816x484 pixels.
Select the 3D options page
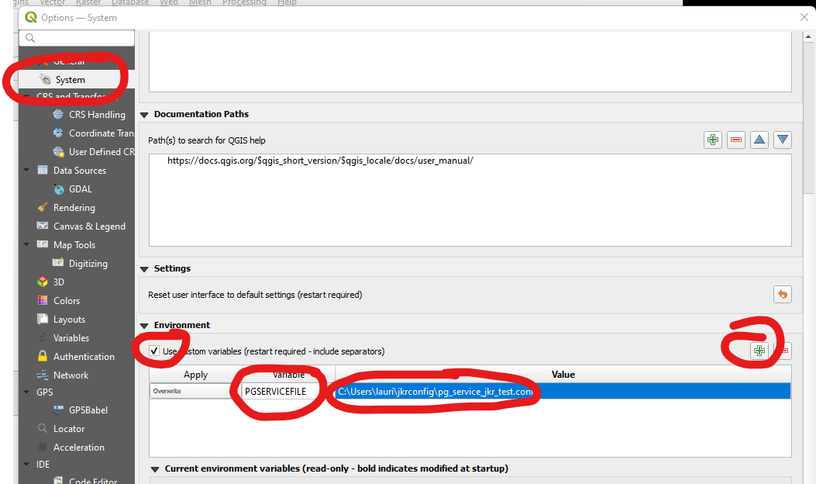click(x=59, y=282)
